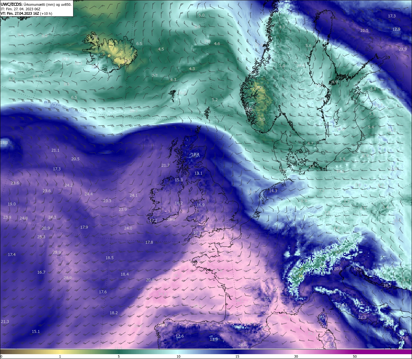Click the 17.6 value label
Image resolution: width=412 pixels, height=359 pixels.
pyautogui.click(x=103, y=292)
